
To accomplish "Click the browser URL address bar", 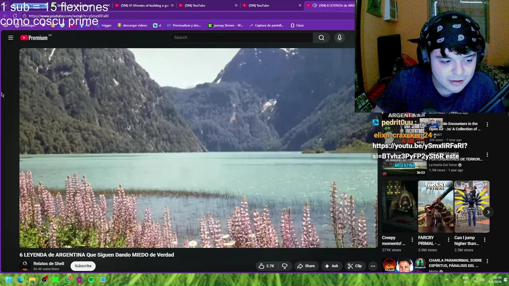I will point(187,16).
